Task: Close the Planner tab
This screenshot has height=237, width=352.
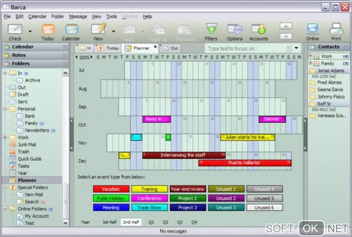Action: coord(155,47)
